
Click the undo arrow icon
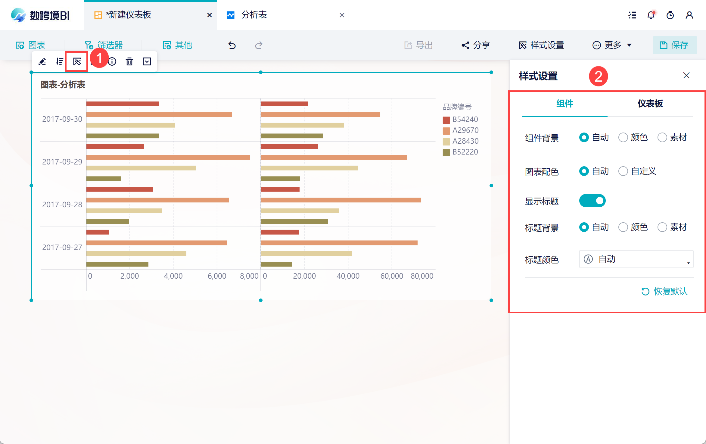232,45
